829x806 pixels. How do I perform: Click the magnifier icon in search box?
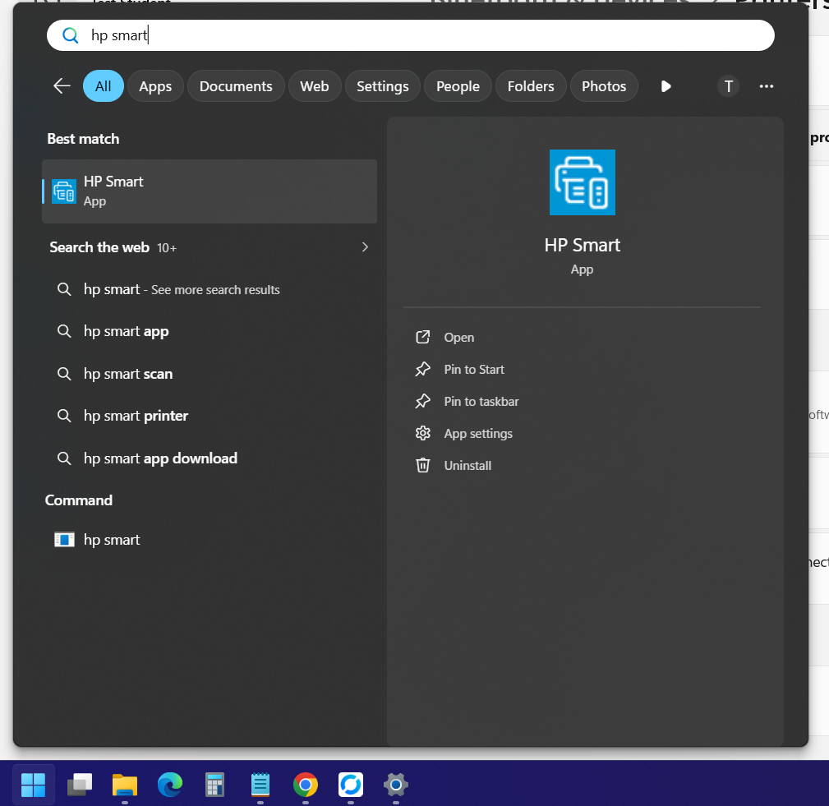[70, 35]
